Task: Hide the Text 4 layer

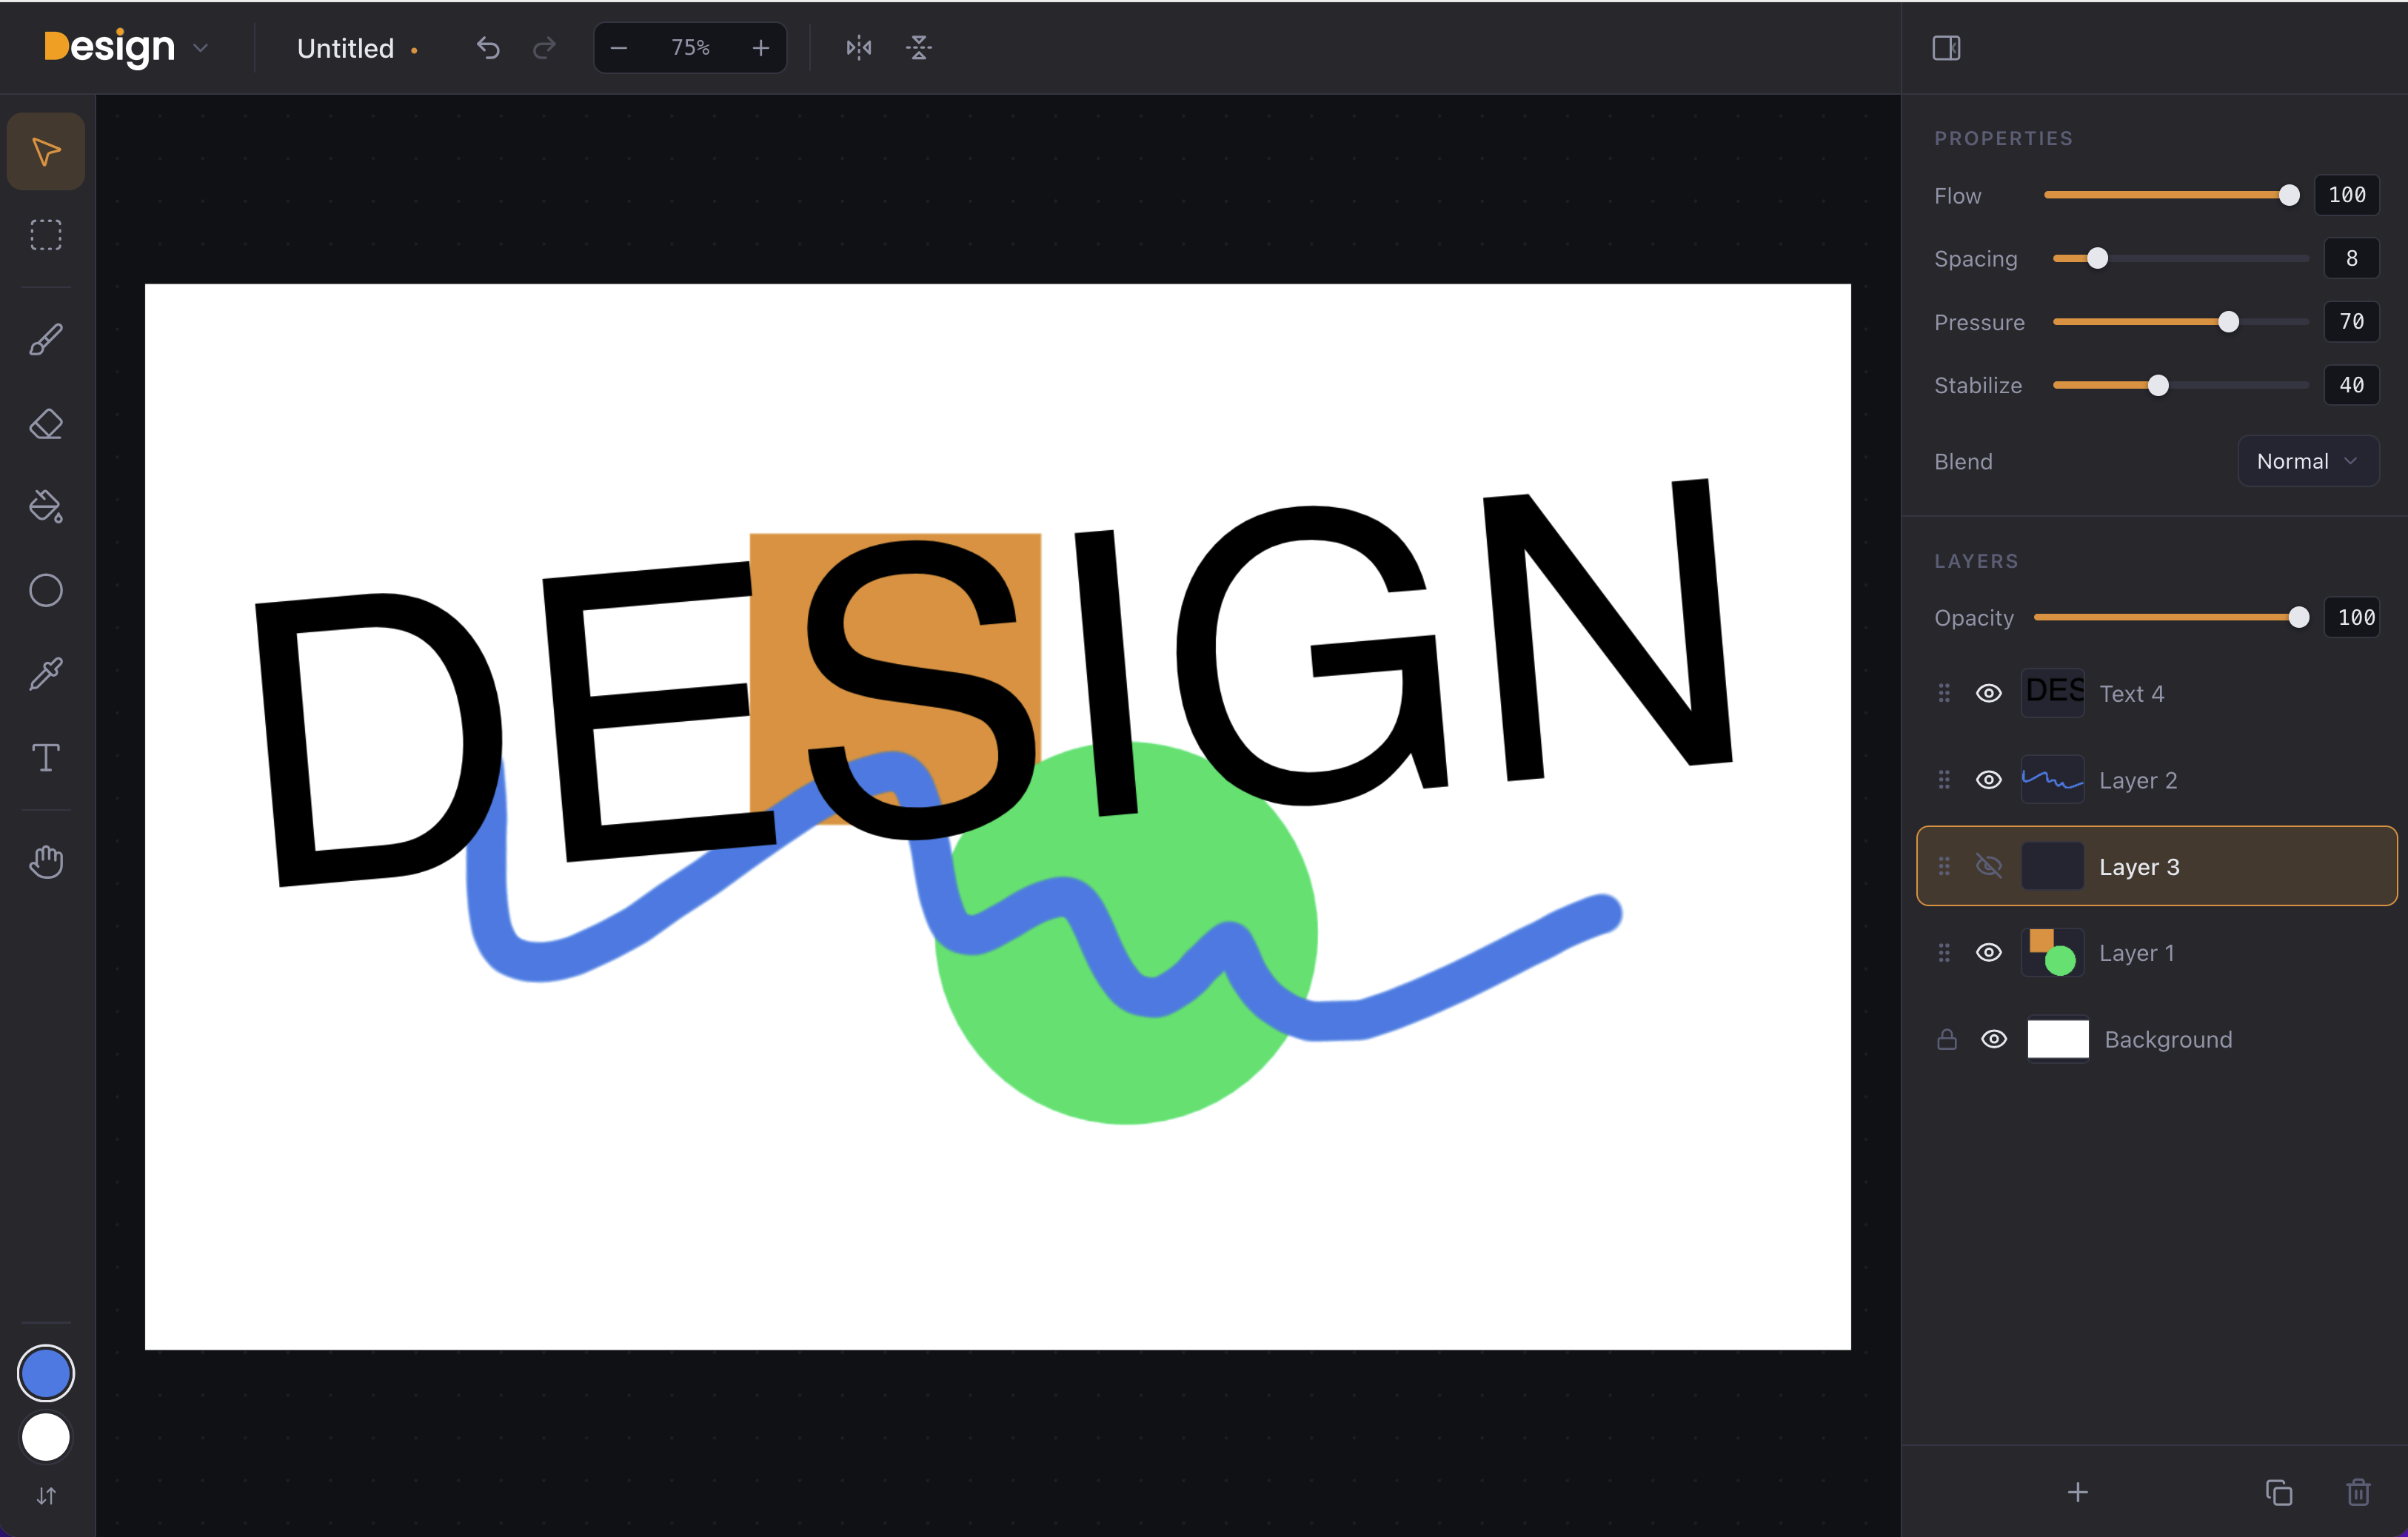Action: point(1989,693)
